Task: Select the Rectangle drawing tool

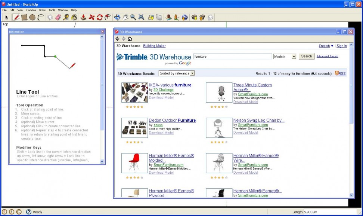Action: point(24,17)
